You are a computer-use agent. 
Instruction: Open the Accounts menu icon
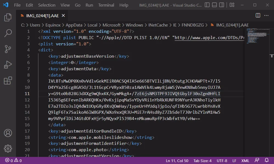tap(8, 133)
